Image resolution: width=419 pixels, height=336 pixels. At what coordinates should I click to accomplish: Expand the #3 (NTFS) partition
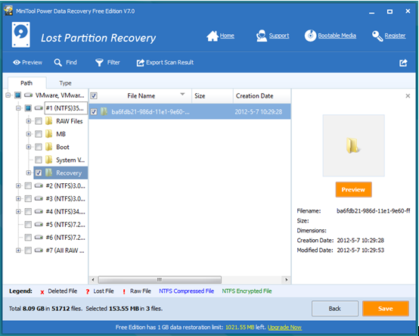tap(18, 198)
